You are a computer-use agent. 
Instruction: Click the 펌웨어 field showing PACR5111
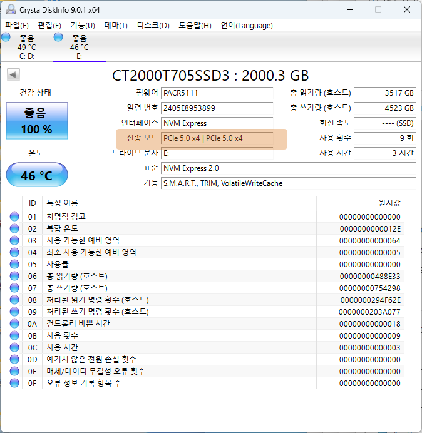click(x=217, y=93)
